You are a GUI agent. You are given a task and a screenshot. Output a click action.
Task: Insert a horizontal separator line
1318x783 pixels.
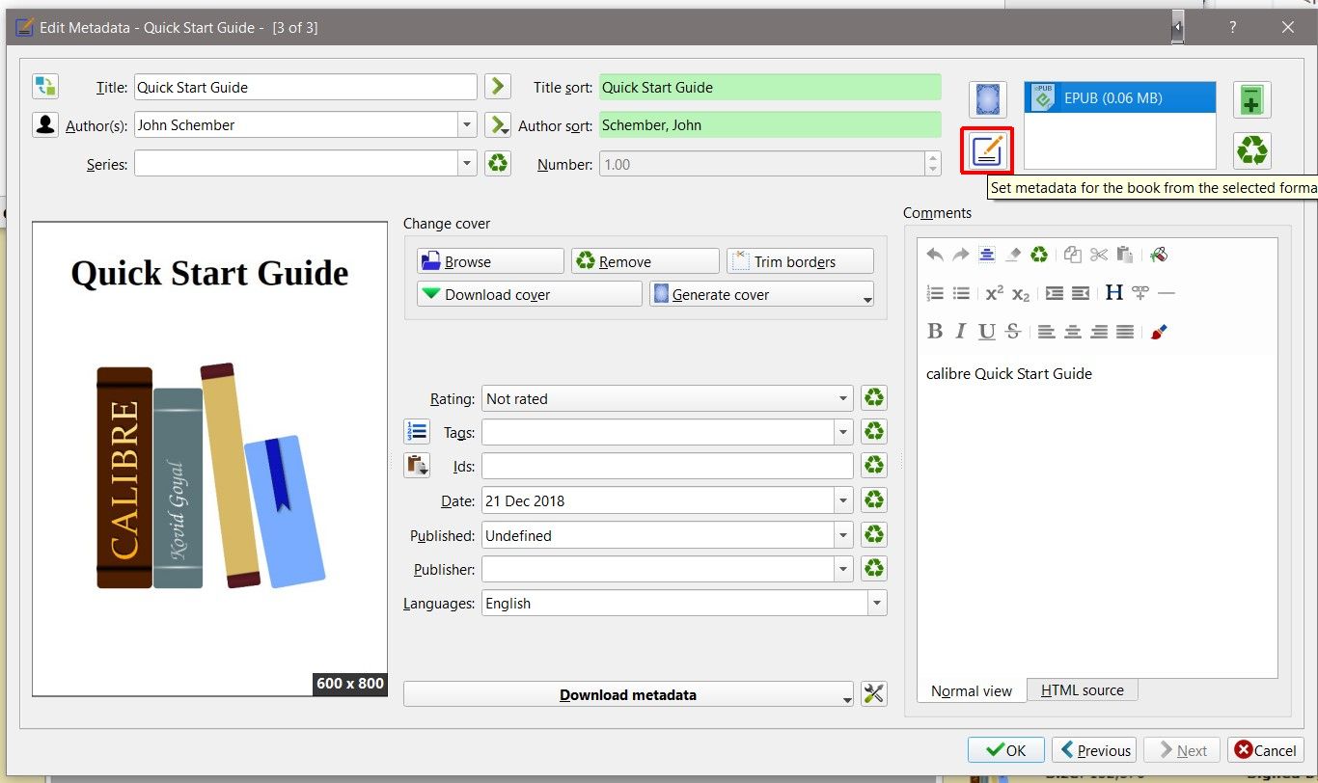click(1167, 293)
